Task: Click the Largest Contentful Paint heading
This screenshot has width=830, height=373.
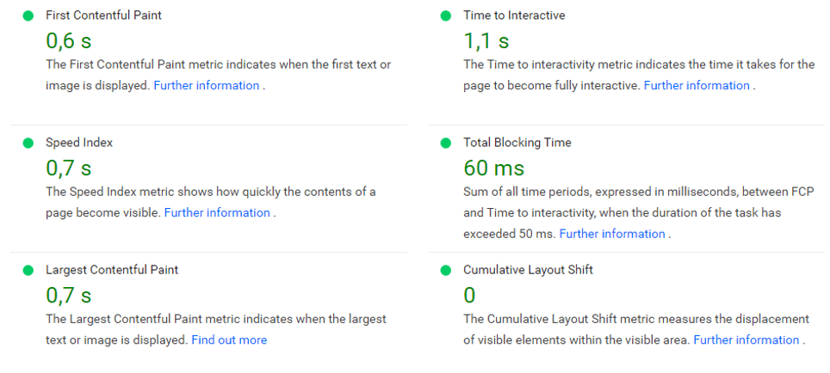Action: [111, 270]
